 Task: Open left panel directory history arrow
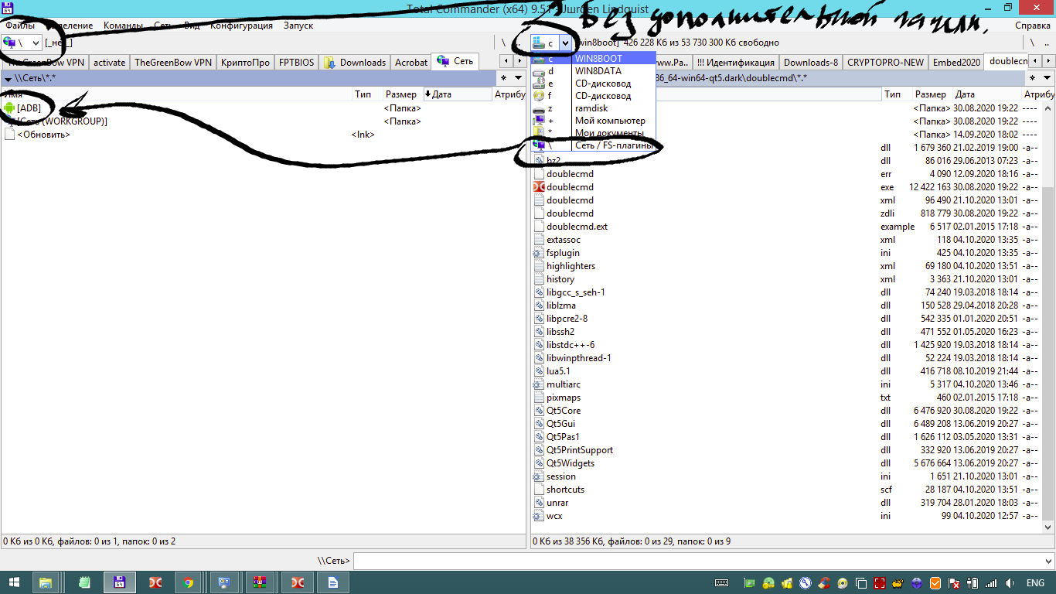pyautogui.click(x=8, y=78)
